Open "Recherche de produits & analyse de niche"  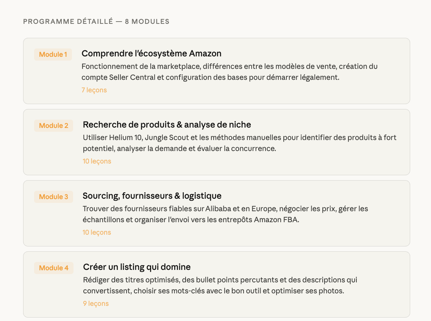point(167,125)
